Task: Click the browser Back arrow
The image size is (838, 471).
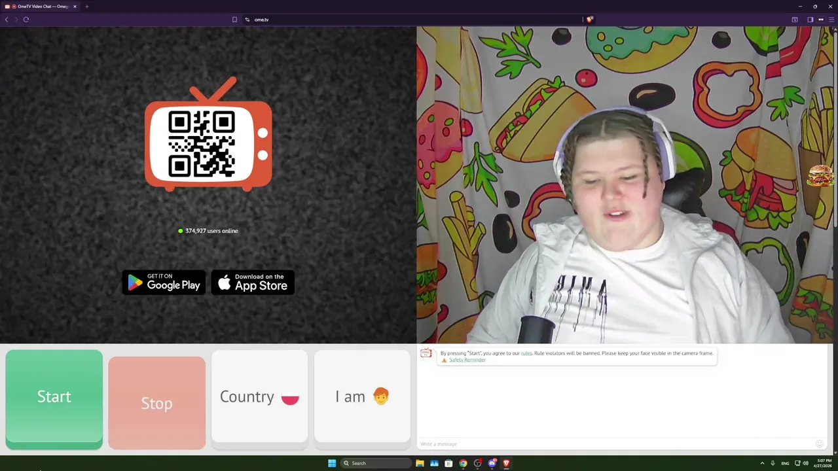Action: click(7, 20)
